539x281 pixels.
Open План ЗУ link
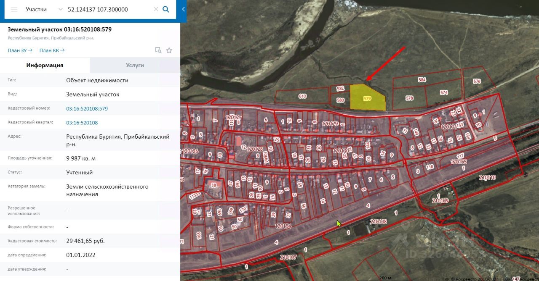20,50
